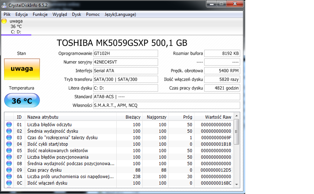314x194 pixels.
Task: Click the Bieżący column header
Action: [129, 117]
